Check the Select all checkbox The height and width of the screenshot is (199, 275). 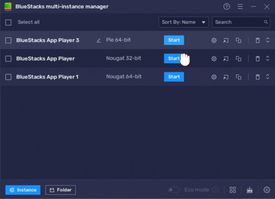pos(8,22)
